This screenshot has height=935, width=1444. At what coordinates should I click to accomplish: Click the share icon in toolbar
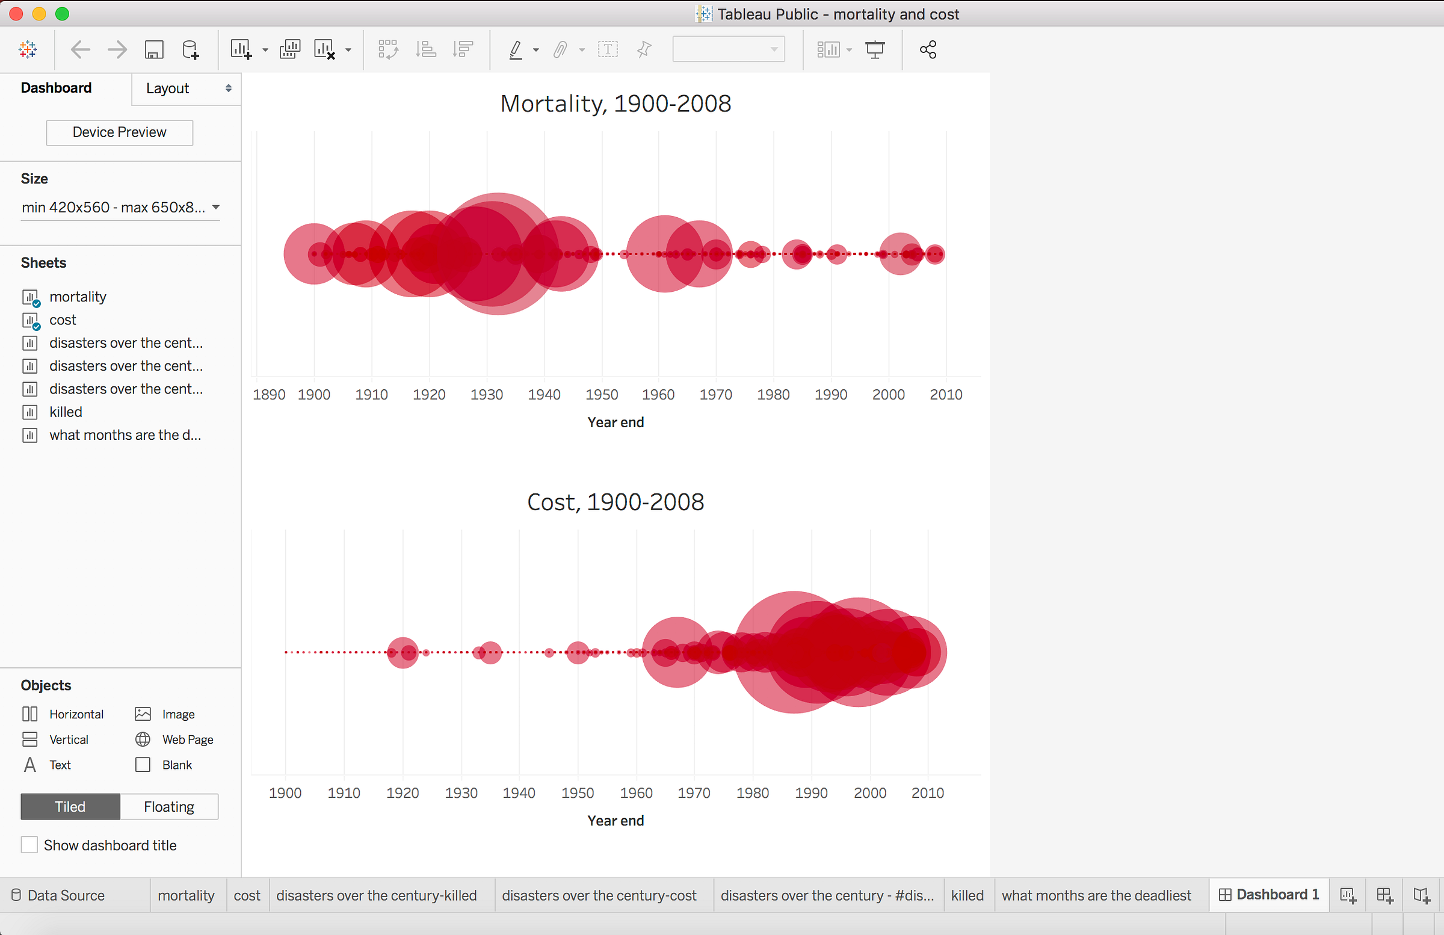(x=928, y=49)
